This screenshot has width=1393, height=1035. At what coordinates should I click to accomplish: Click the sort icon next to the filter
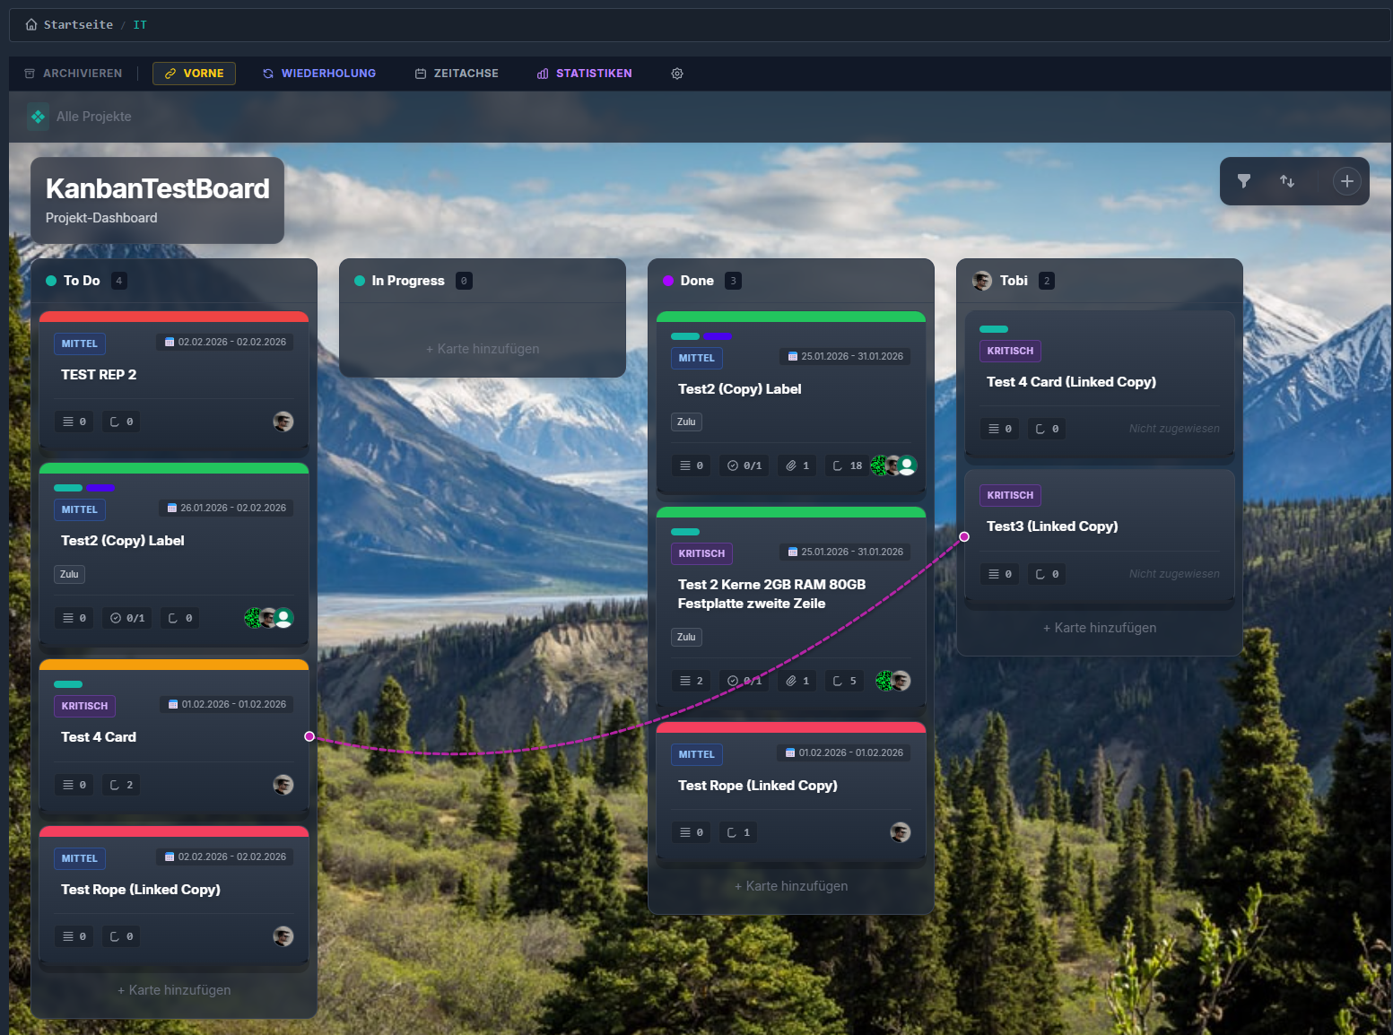pyautogui.click(x=1288, y=181)
